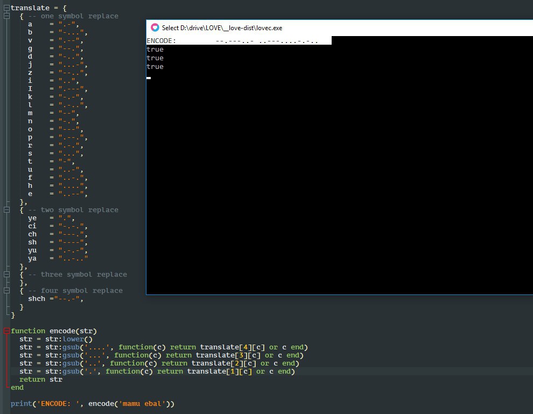Click the 'end' keyword closing encode function
This screenshot has height=414, width=533.
pyautogui.click(x=17, y=388)
